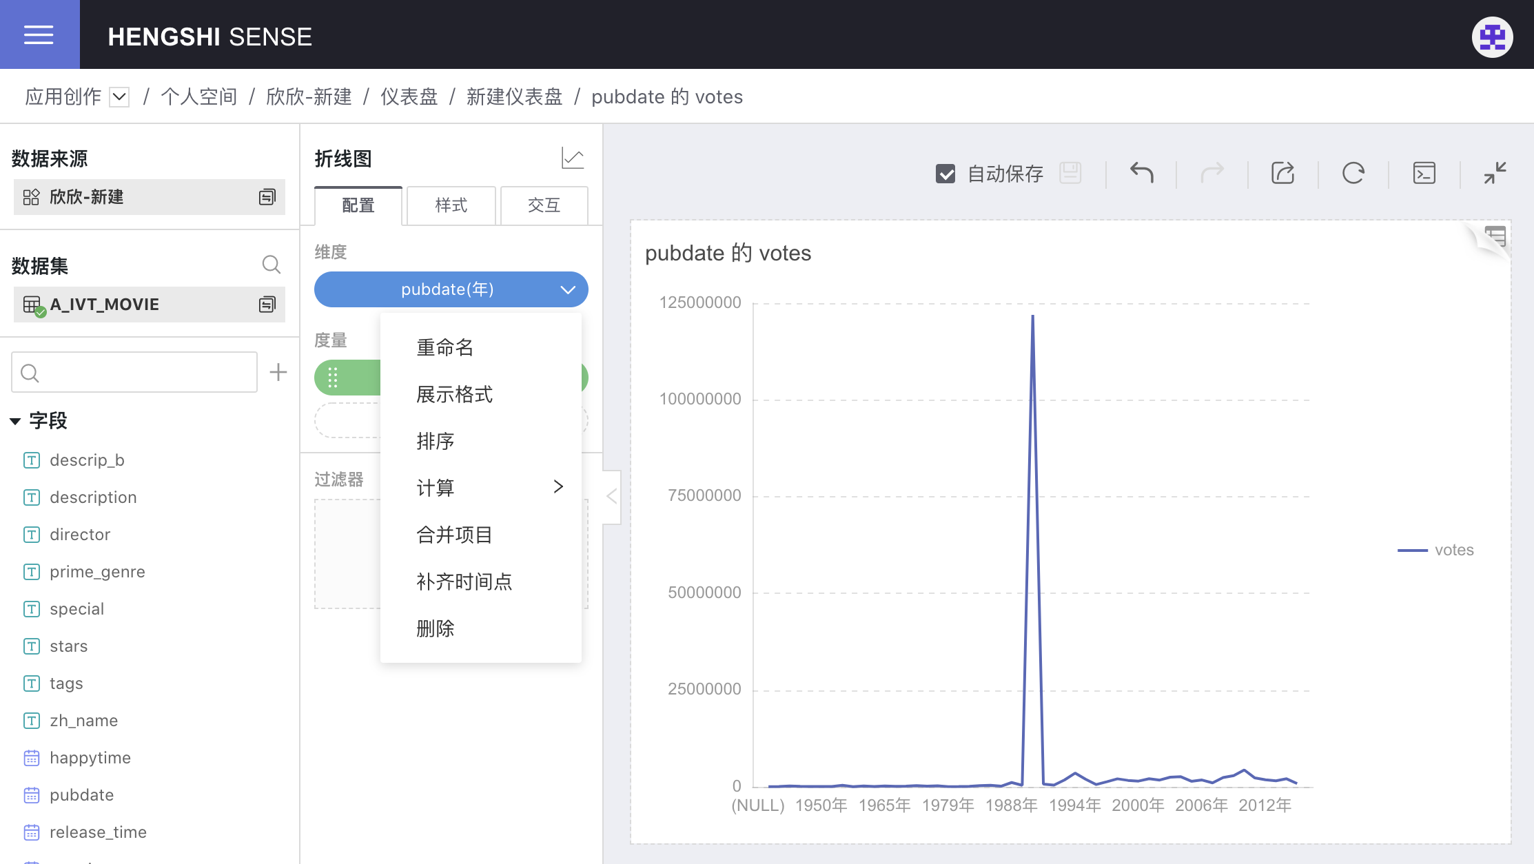This screenshot has width=1534, height=864.
Task: Click the share/export icon
Action: (1282, 172)
